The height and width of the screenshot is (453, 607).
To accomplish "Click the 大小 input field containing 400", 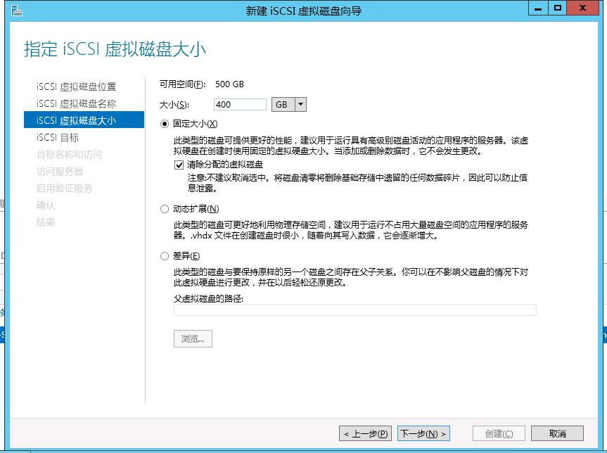I will click(x=240, y=105).
